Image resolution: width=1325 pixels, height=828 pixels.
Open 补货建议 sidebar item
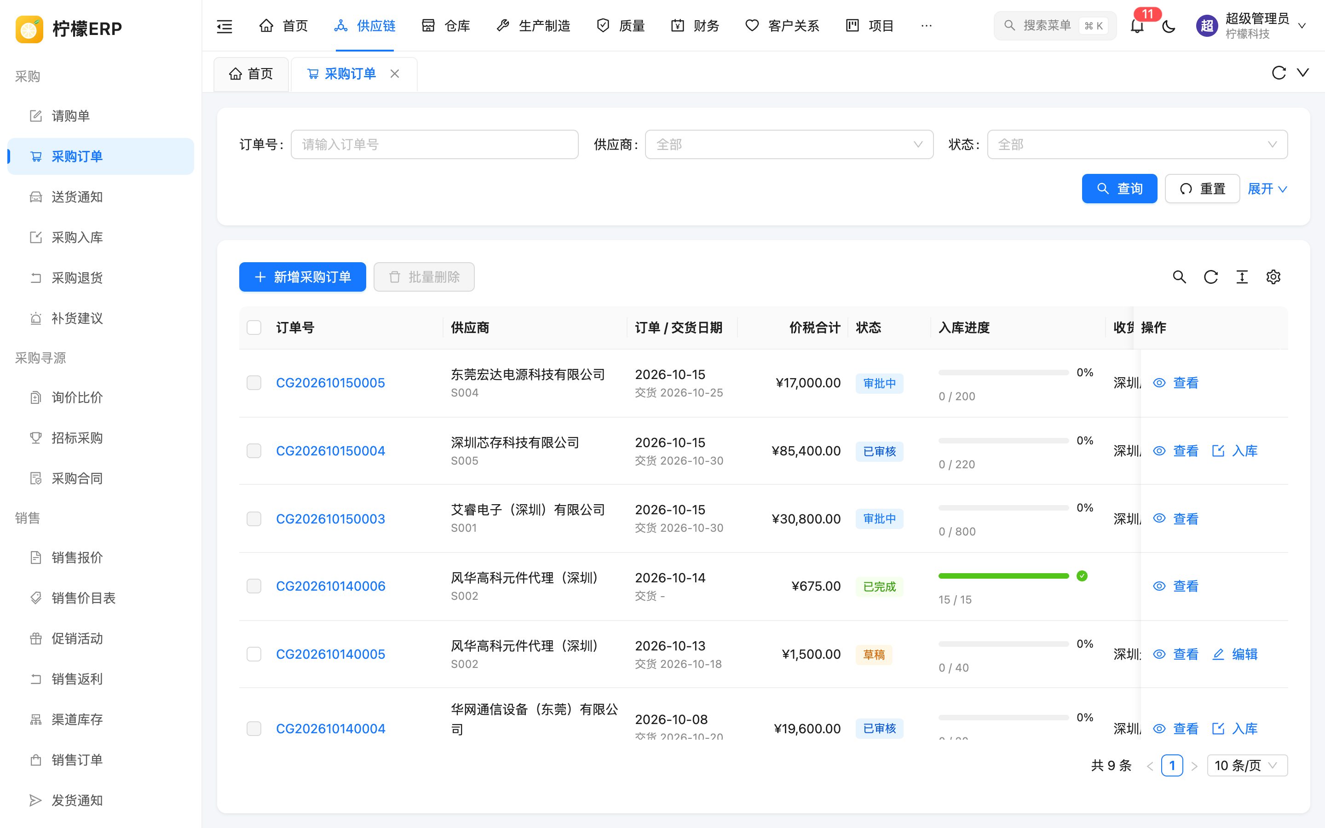point(101,319)
